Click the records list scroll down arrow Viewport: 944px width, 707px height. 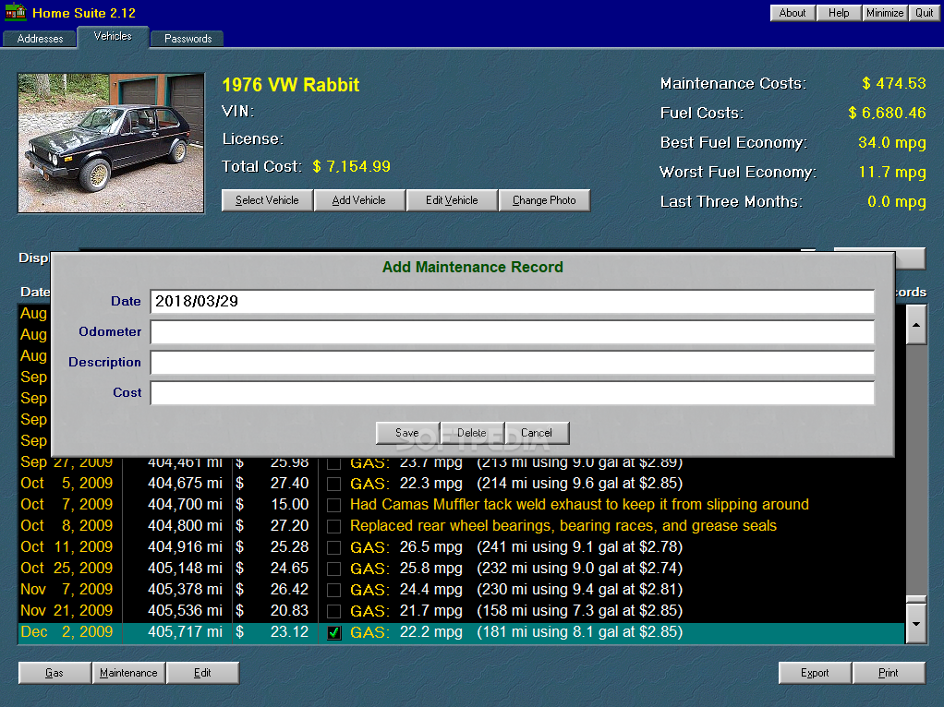[915, 623]
